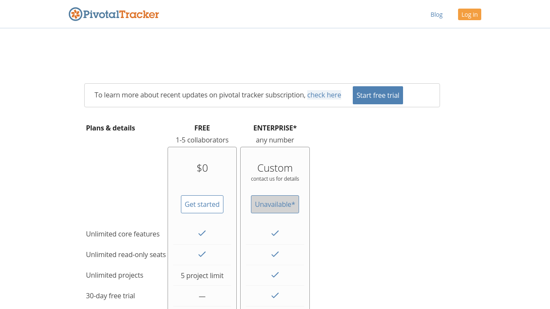Open the Blog page link
The height and width of the screenshot is (309, 550).
(x=436, y=15)
